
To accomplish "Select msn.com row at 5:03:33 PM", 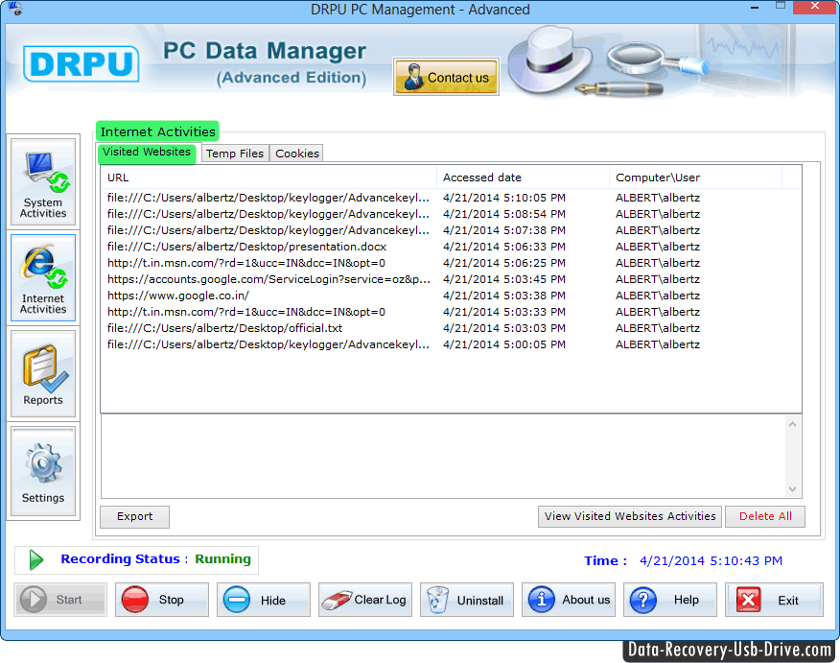I will [451, 312].
